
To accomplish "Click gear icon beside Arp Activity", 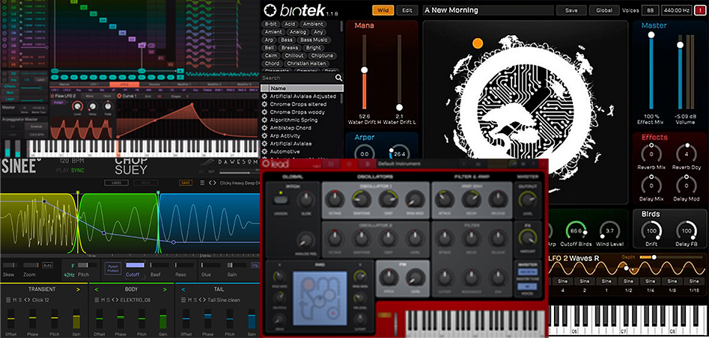I will pos(264,136).
